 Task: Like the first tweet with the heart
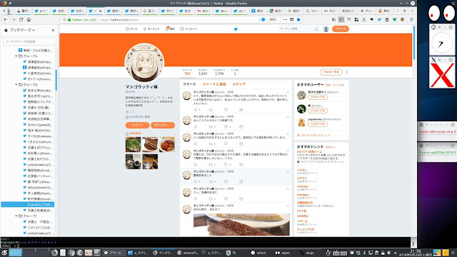point(226,110)
